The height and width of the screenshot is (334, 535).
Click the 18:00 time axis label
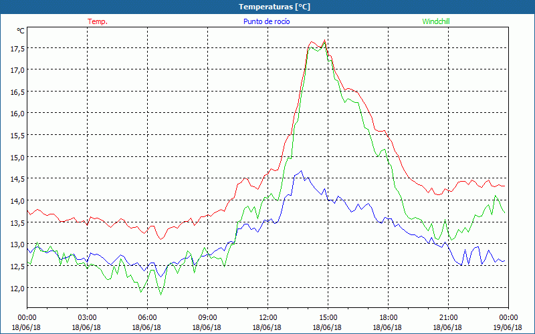[388, 318]
